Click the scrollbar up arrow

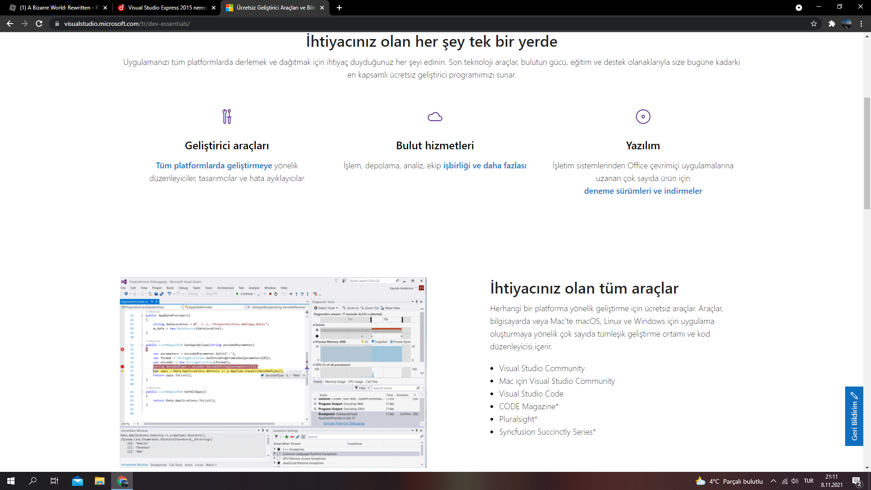[867, 35]
